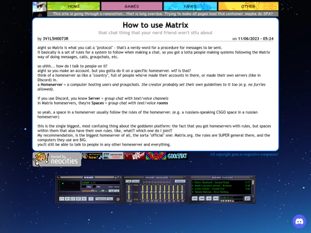
Task: Click the copyright notice link
Action: coord(244,154)
